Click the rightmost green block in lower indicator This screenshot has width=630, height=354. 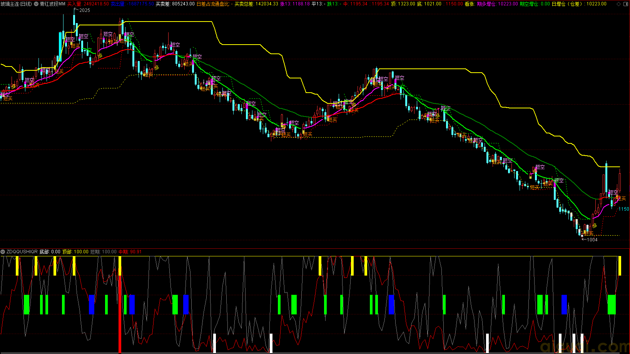click(x=612, y=304)
